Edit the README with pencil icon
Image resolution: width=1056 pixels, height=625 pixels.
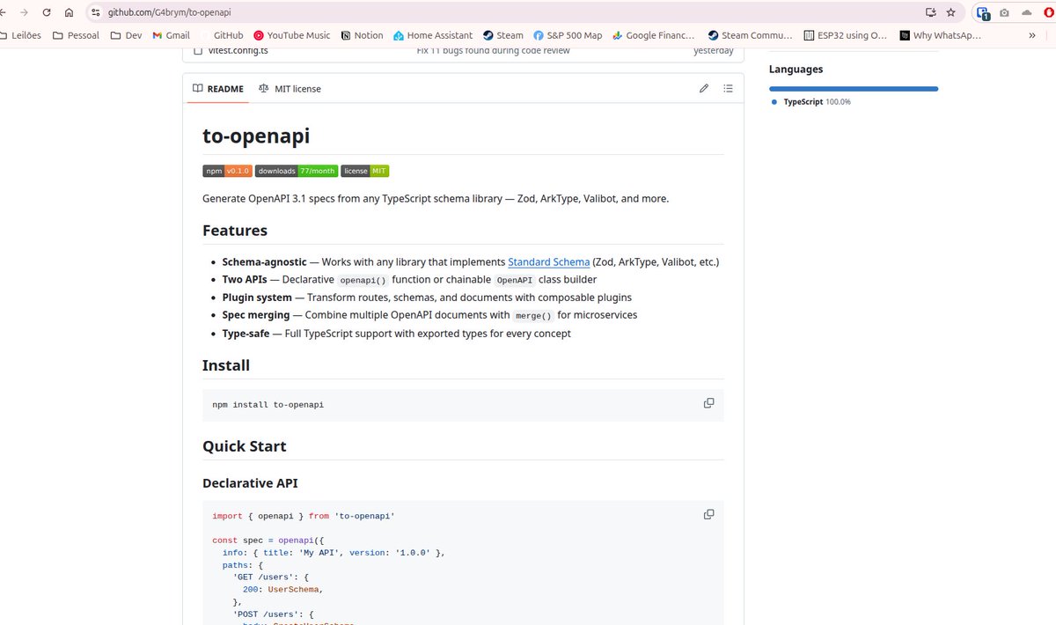[x=704, y=89]
